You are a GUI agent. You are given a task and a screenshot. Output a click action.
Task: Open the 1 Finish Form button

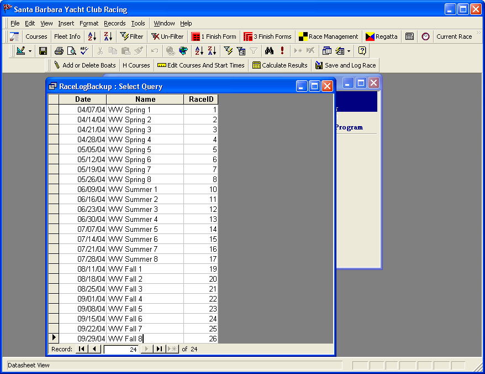click(x=214, y=37)
